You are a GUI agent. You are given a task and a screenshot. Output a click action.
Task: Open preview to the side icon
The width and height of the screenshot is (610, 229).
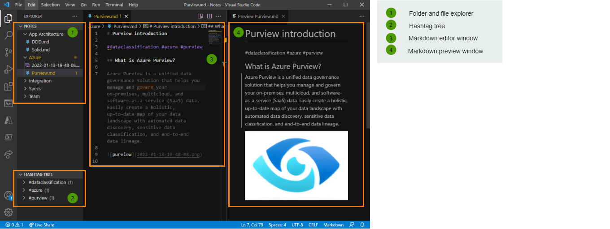pos(200,16)
